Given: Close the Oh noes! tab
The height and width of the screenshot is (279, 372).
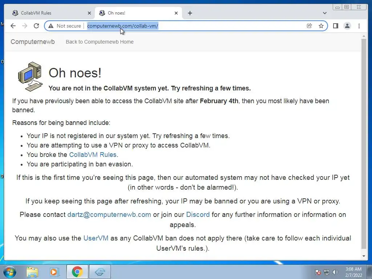Looking at the screenshot, I should click(x=176, y=13).
